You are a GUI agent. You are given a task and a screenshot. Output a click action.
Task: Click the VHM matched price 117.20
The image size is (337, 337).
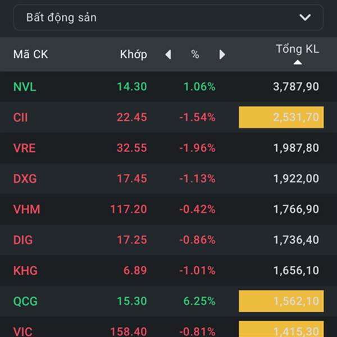[129, 210]
